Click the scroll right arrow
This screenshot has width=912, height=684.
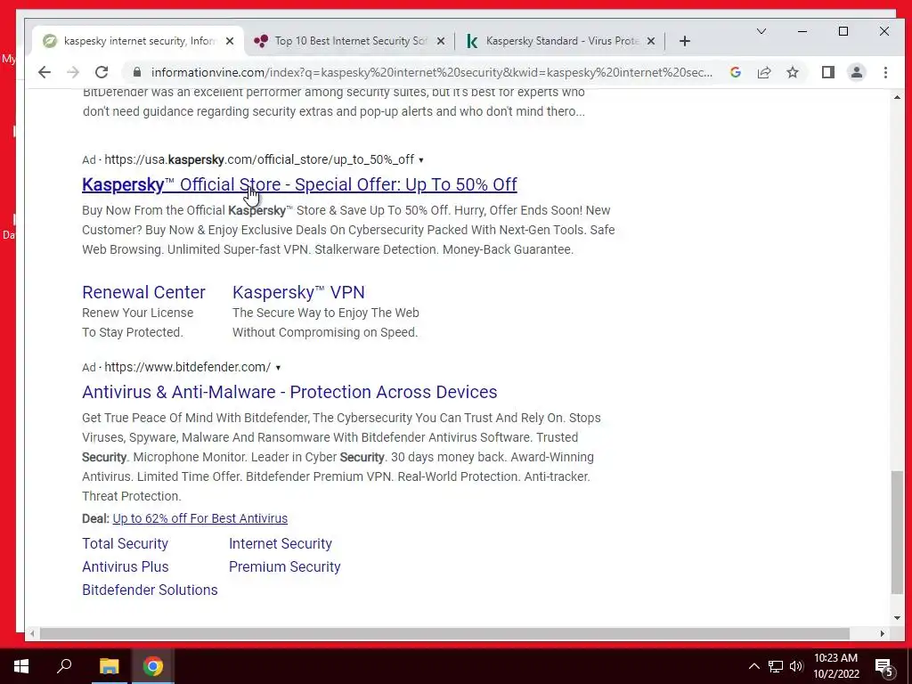click(x=883, y=633)
